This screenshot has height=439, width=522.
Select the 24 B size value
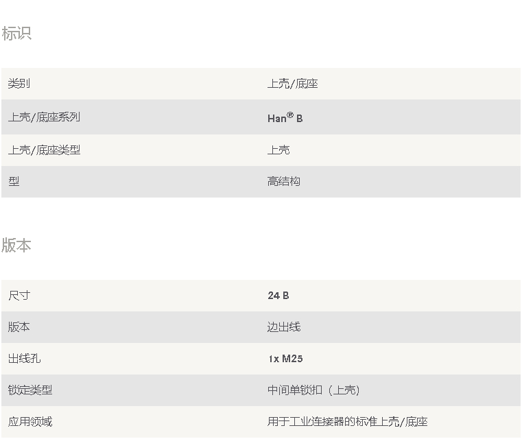tap(278, 296)
